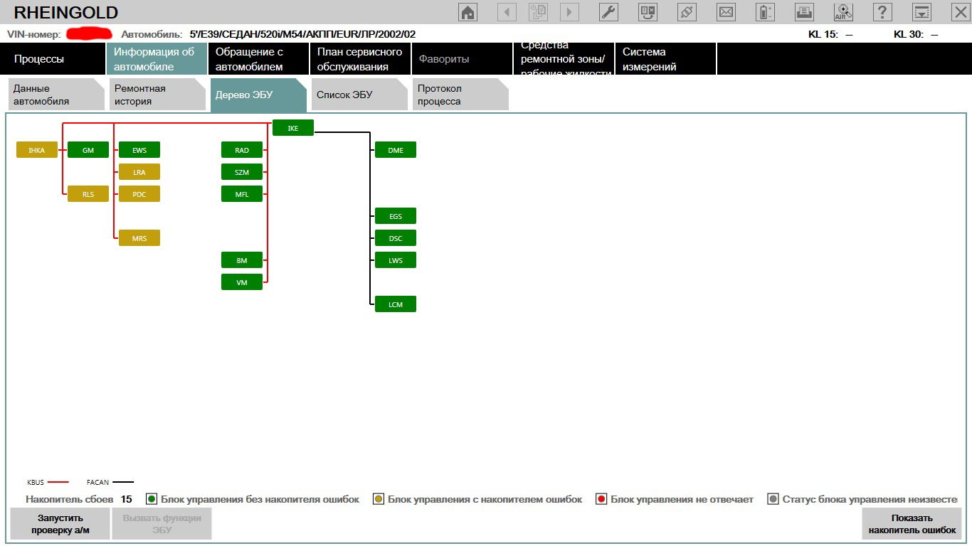Open Система измерений menu
Image resolution: width=972 pixels, height=546 pixels.
665,59
